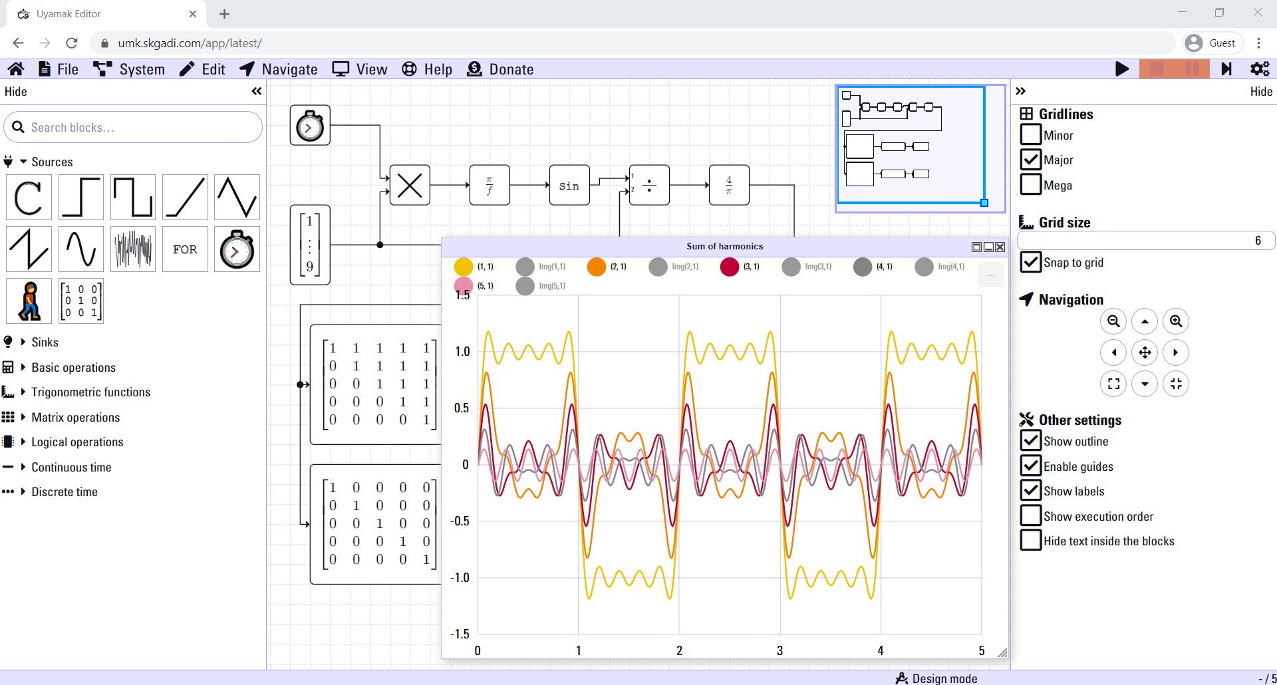Click the expand to fullscreen navigation button
Viewport: 1277px width, 685px height.
1113,384
